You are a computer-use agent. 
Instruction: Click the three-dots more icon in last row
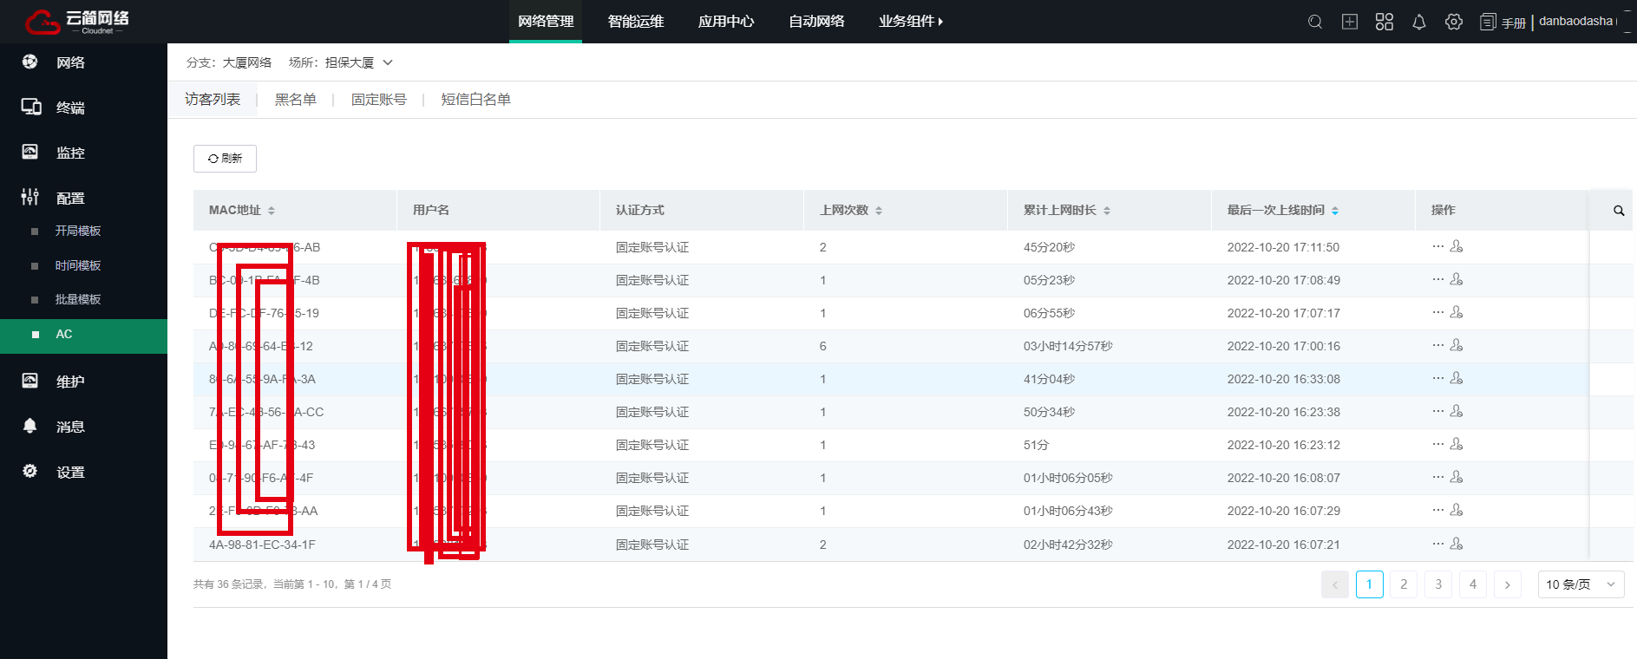[1437, 544]
